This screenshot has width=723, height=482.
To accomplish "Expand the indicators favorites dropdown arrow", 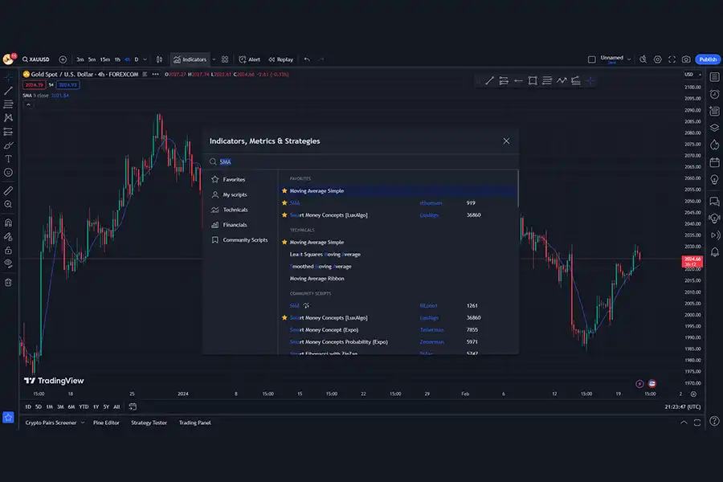I will point(214,59).
